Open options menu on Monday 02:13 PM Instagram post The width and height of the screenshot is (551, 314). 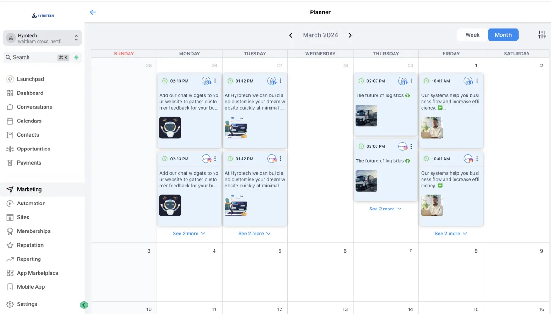215,159
